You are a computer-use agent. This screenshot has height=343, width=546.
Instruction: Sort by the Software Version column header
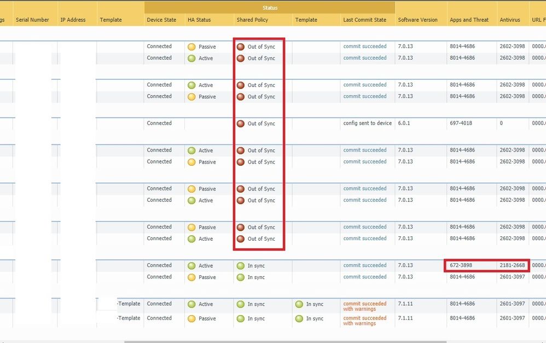(417, 20)
